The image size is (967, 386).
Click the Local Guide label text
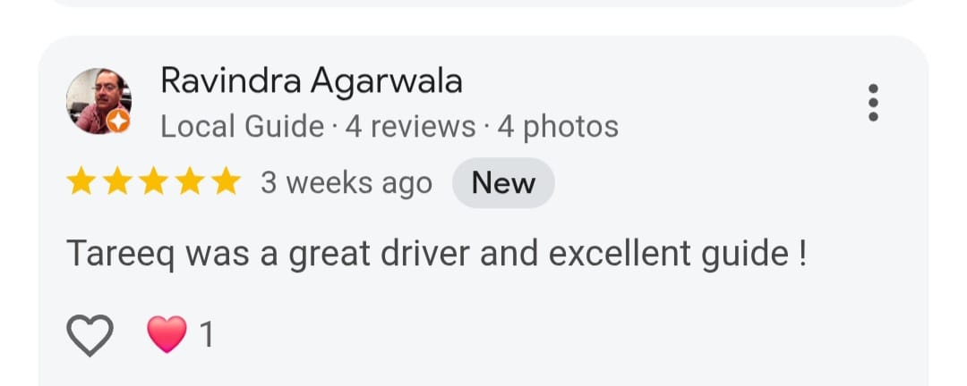click(x=243, y=127)
